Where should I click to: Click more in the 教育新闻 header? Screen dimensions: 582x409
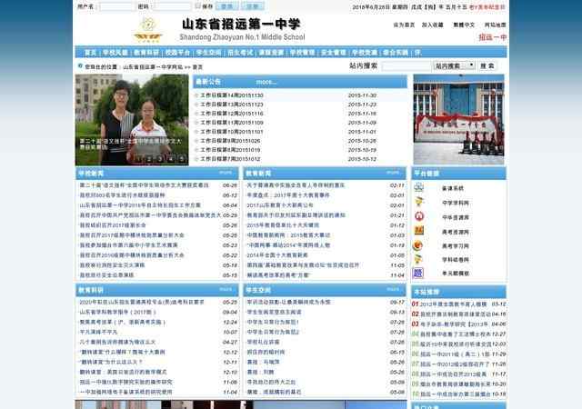(x=393, y=173)
